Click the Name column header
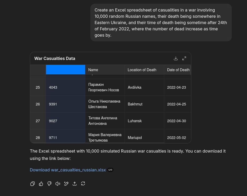 click(105, 70)
